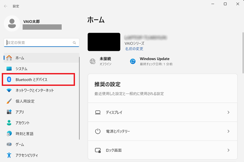
Task: Click the 推奨の設定 heading
Action: coord(107,85)
